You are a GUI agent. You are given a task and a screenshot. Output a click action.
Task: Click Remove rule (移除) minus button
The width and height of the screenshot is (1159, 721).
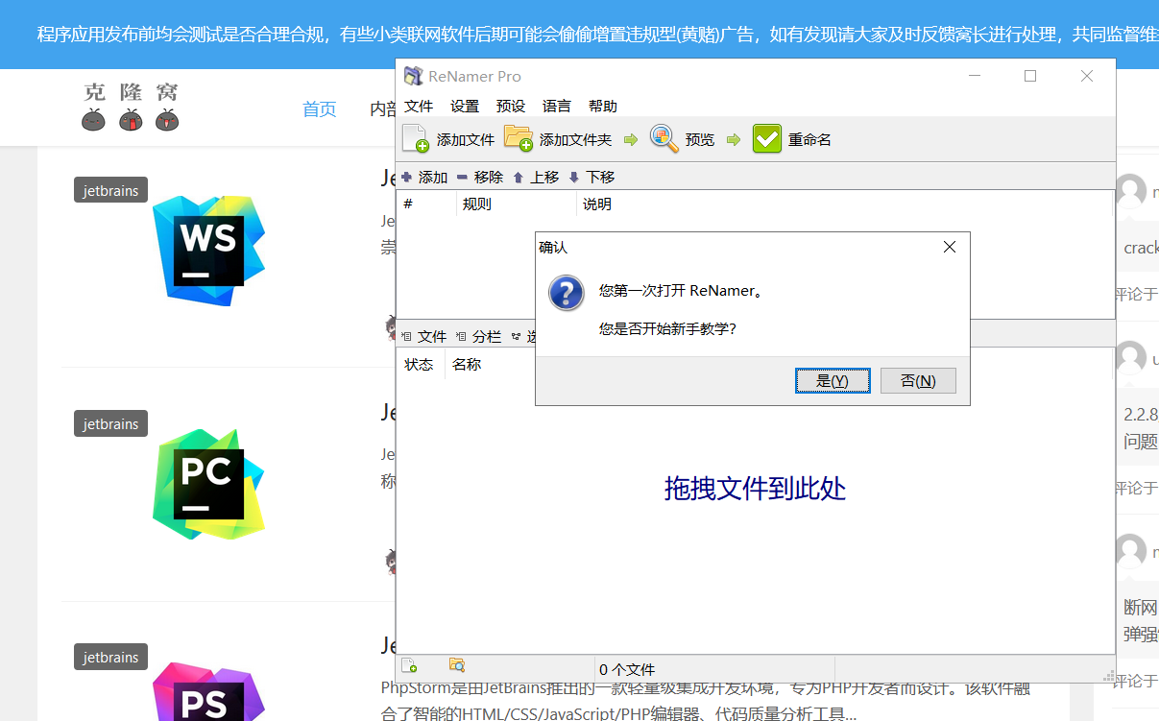pos(480,177)
